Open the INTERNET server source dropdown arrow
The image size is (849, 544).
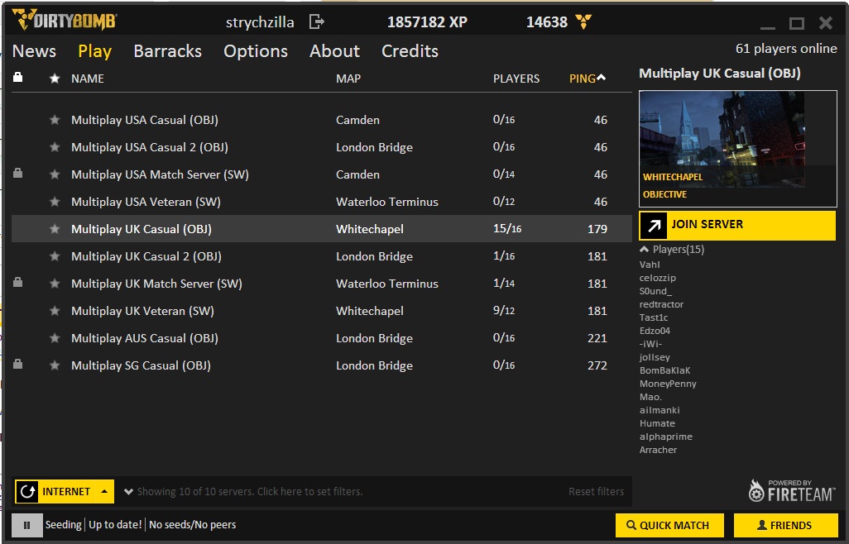click(x=104, y=491)
